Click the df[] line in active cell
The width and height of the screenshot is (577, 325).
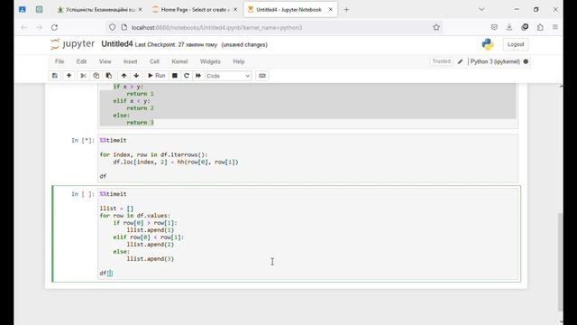click(106, 273)
